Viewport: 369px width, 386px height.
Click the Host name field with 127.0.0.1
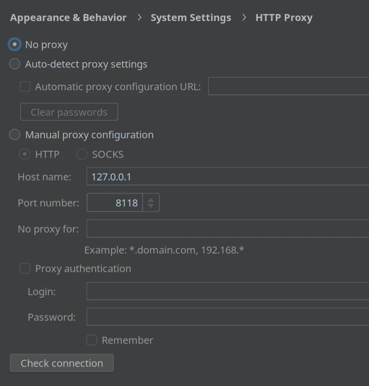[x=228, y=176]
